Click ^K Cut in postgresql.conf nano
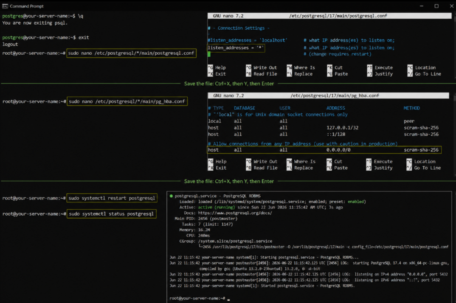 (x=335, y=67)
